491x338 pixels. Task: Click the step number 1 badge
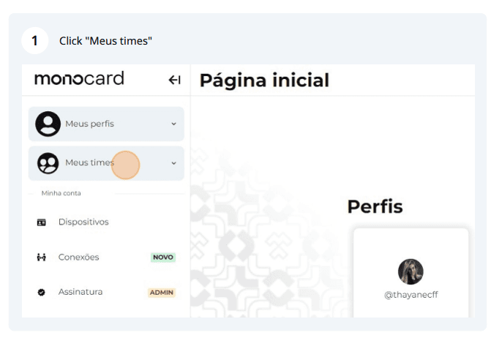[35, 41]
